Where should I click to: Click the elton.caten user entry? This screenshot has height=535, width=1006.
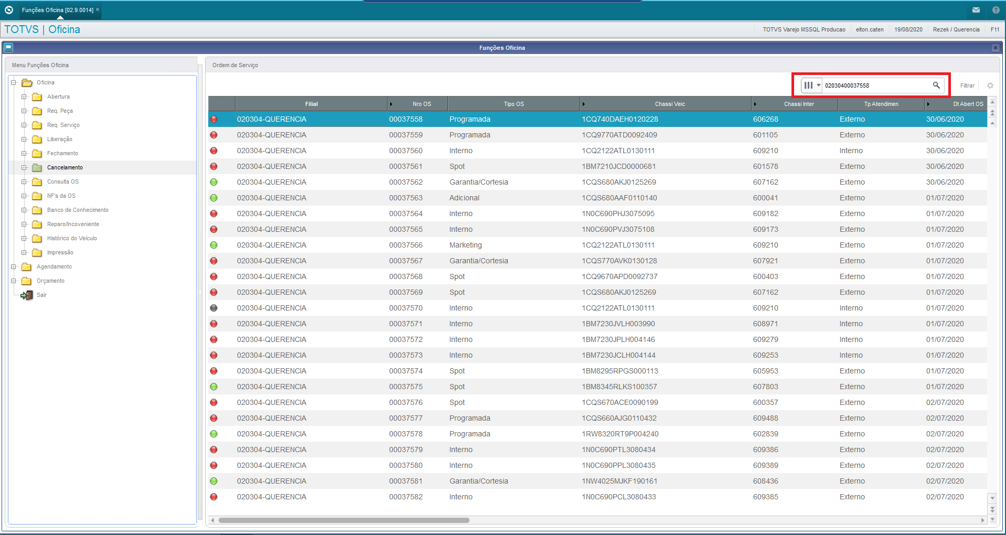pyautogui.click(x=870, y=29)
